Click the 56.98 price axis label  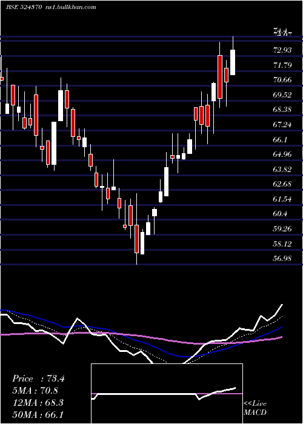[283, 259]
